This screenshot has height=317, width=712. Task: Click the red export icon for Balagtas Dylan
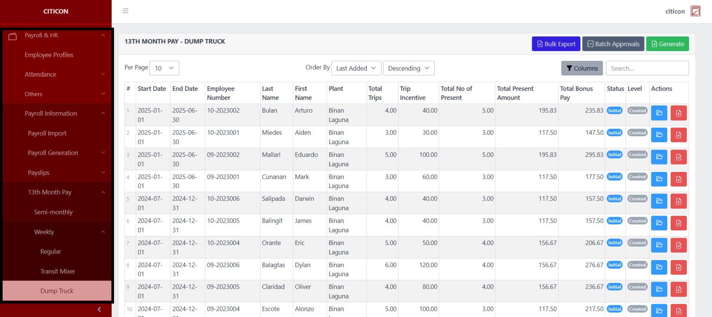tap(678, 267)
